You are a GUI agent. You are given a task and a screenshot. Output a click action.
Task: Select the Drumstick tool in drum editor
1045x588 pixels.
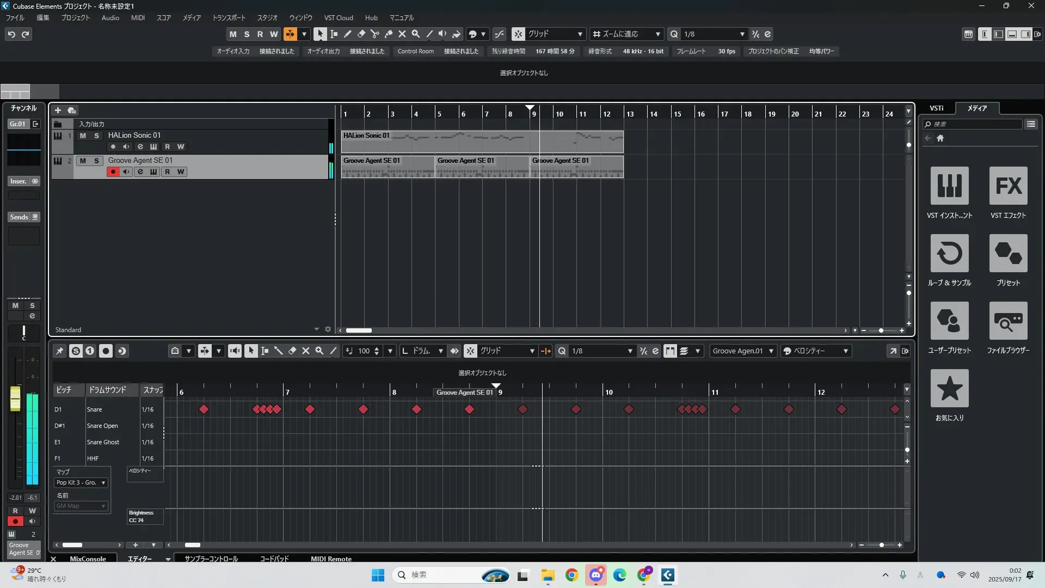278,351
